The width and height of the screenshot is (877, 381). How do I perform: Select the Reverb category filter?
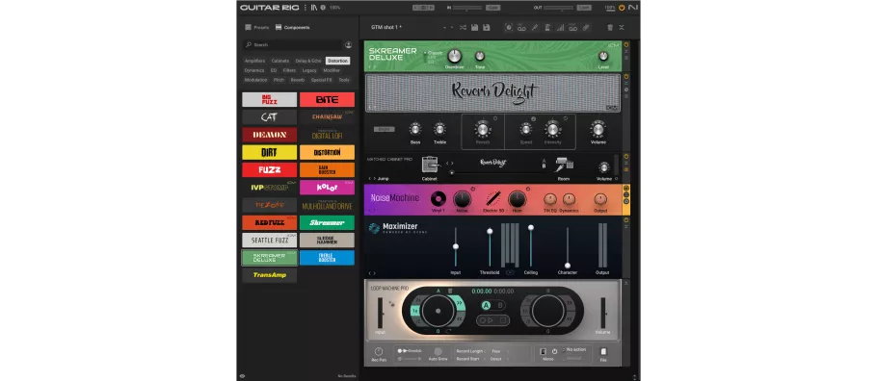[x=298, y=80]
